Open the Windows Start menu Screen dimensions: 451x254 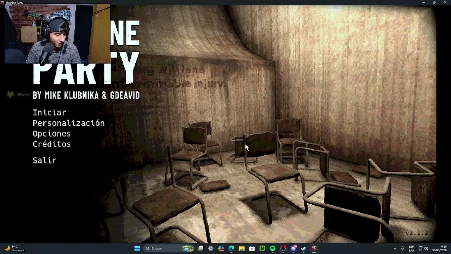pyautogui.click(x=137, y=248)
